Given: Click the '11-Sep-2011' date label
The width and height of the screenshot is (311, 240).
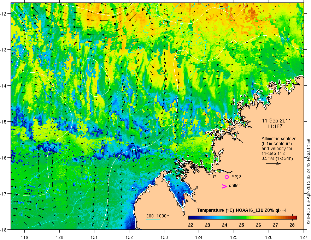Looking at the screenshot, I should point(276,121).
